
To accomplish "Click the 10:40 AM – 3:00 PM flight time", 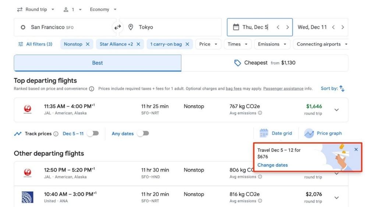I will point(70,194).
